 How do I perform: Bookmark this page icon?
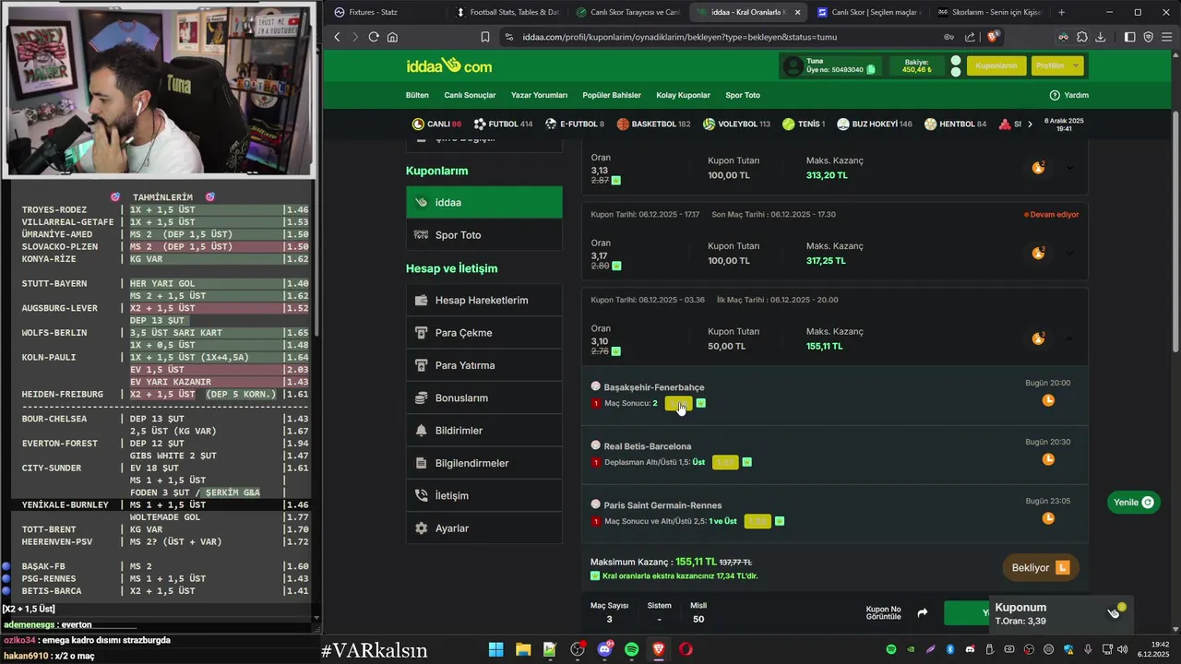pyautogui.click(x=485, y=37)
